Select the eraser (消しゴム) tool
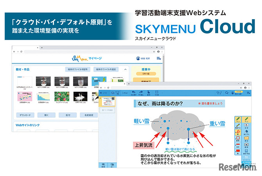Screen dimensions: 262x176 pyautogui.click(x=246, y=133)
